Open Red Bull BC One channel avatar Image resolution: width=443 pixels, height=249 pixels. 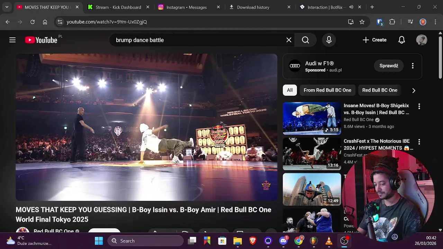[x=22, y=230]
